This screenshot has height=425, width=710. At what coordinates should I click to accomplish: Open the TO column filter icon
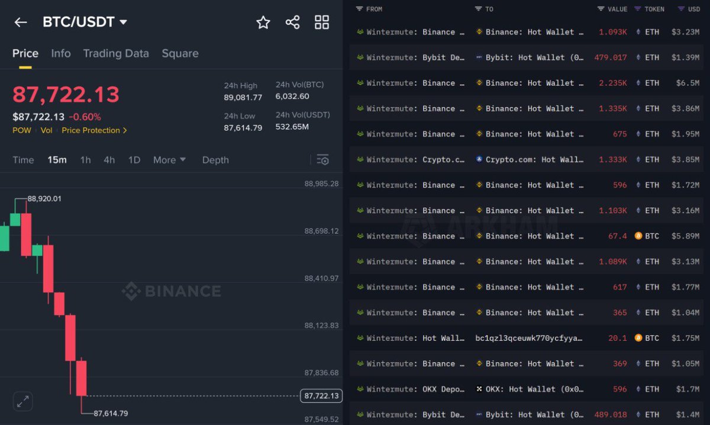pyautogui.click(x=479, y=9)
